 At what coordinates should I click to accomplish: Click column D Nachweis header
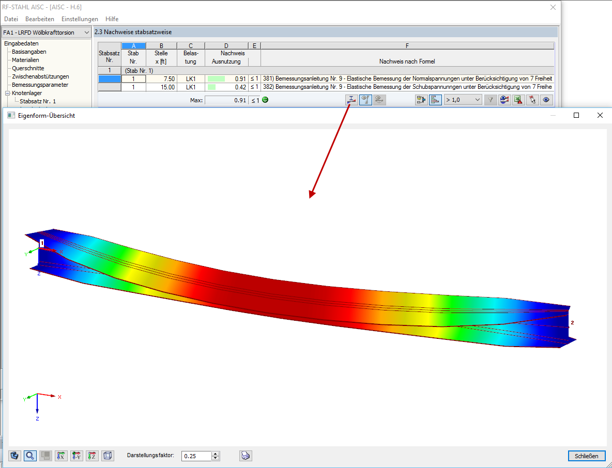pos(226,45)
